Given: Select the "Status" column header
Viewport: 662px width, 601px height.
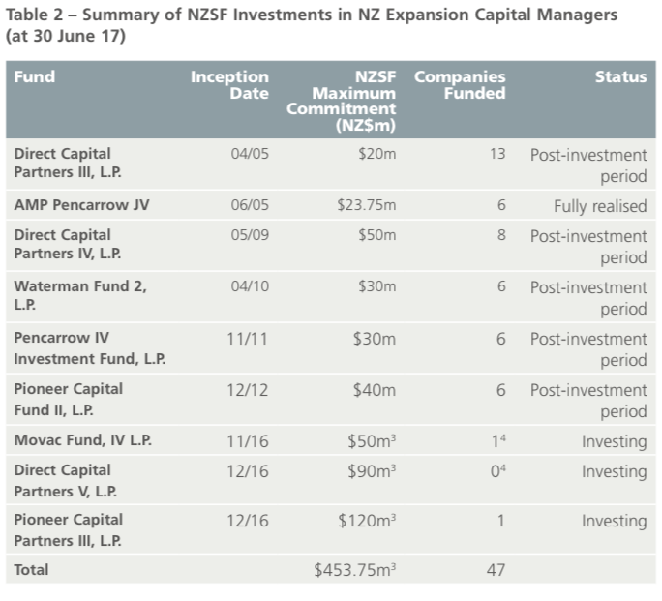Looking at the screenshot, I should (x=620, y=77).
